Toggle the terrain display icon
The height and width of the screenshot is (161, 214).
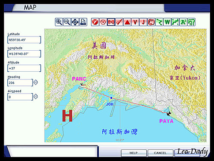tap(191, 22)
